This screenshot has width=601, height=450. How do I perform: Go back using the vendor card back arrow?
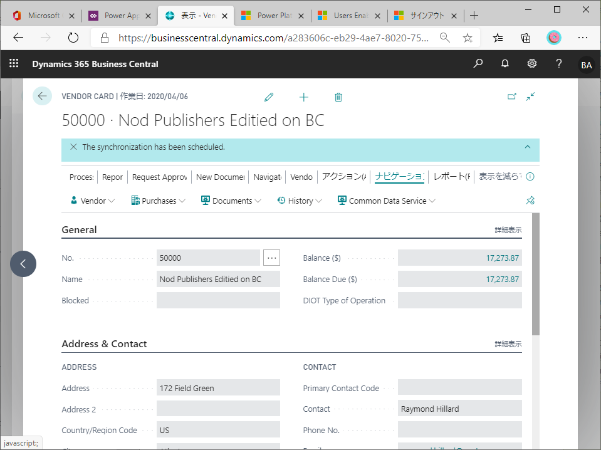click(42, 96)
